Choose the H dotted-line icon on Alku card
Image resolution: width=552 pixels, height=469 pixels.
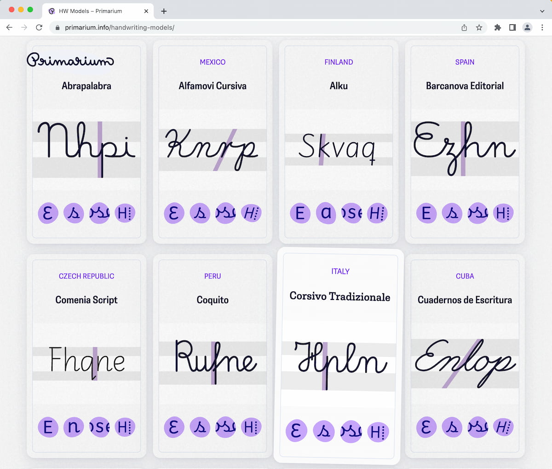(377, 213)
